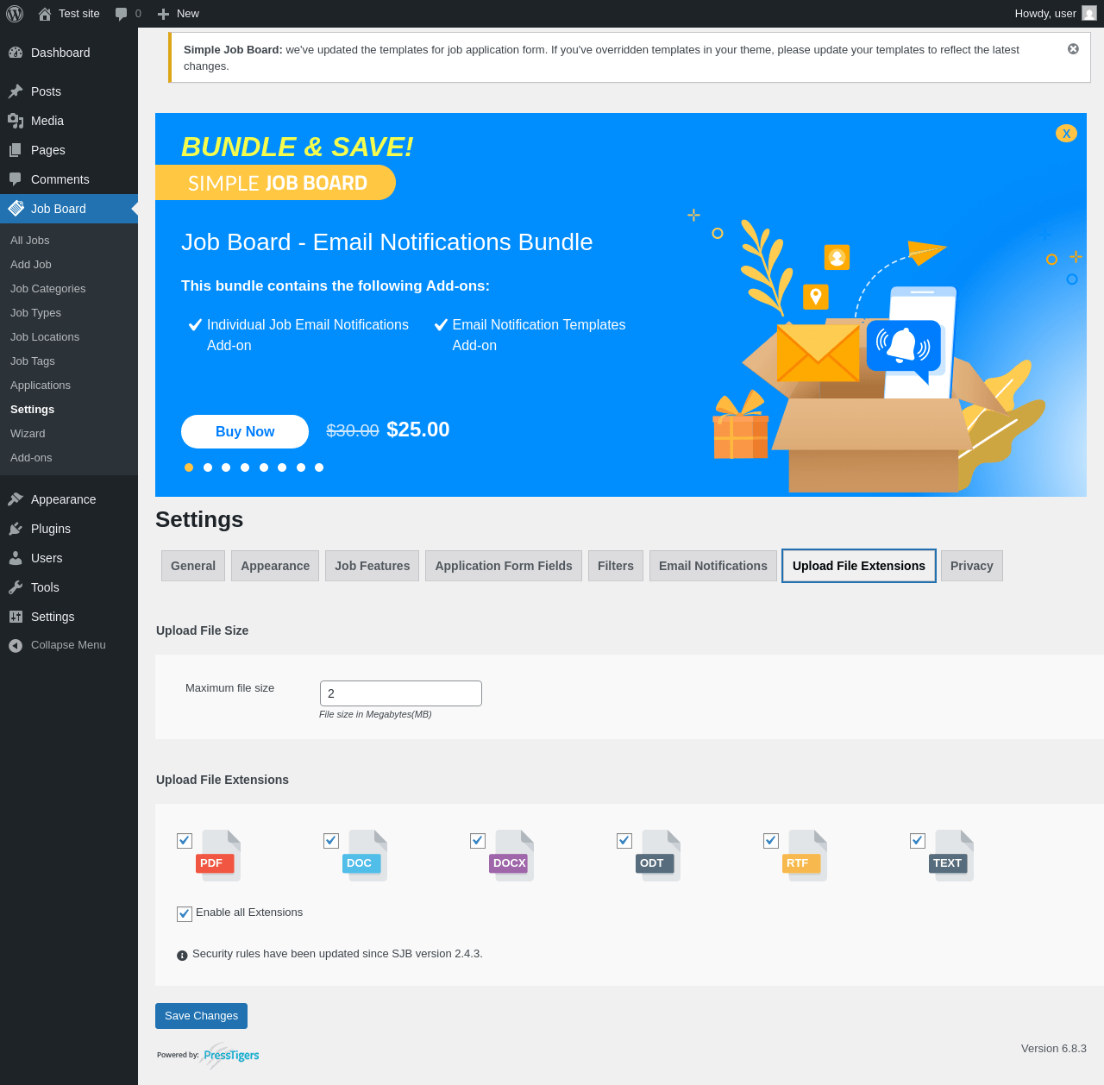Click the Test site home icon
Viewport: 1104px width, 1085px height.
(45, 14)
